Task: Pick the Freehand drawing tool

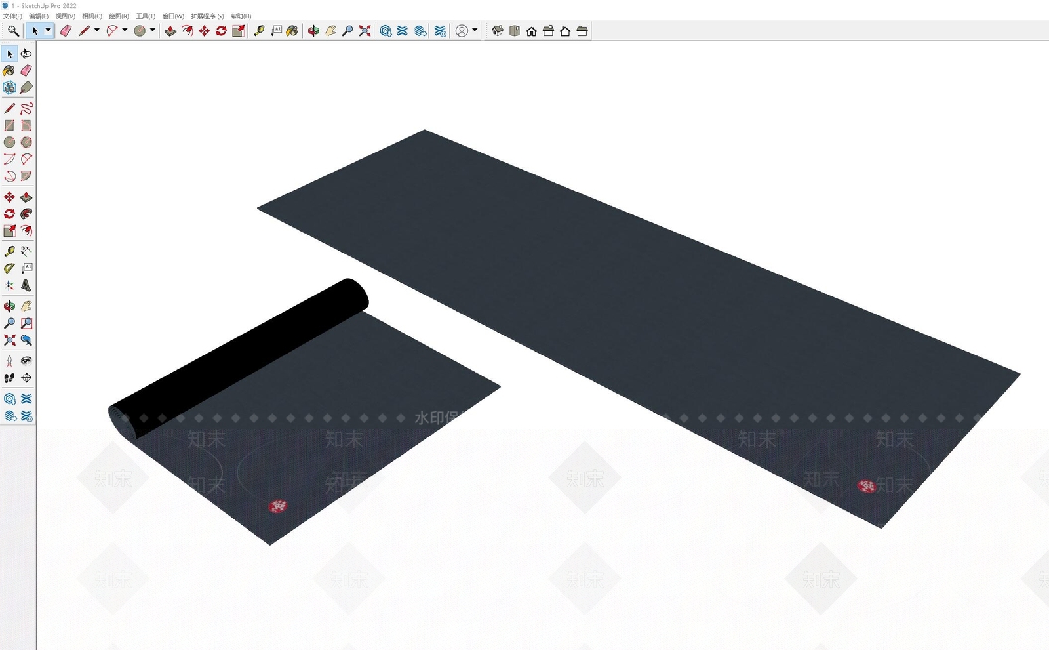Action: coord(26,108)
